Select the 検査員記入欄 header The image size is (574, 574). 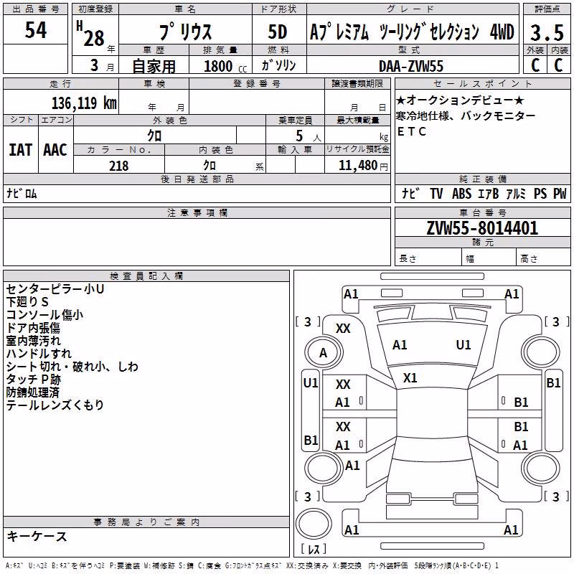[x=146, y=276]
